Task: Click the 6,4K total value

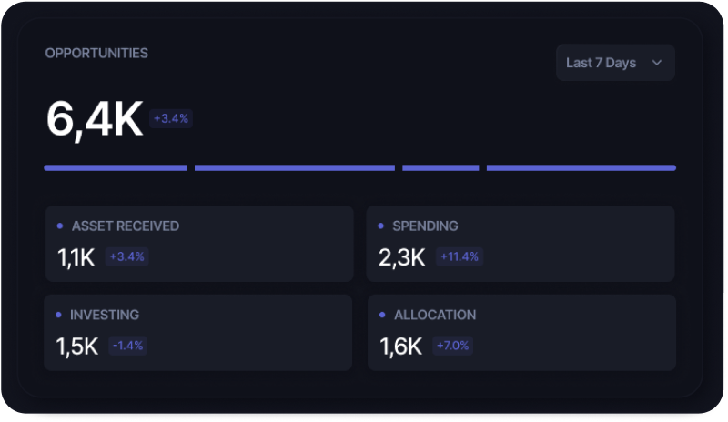Action: tap(95, 120)
